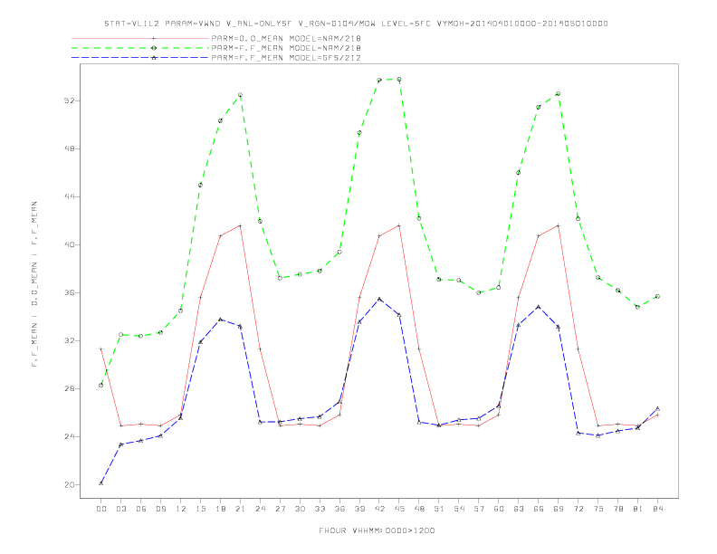This screenshot has height=554, width=717.
Task: Click x-axis tick label 24
Action: pyautogui.click(x=260, y=509)
